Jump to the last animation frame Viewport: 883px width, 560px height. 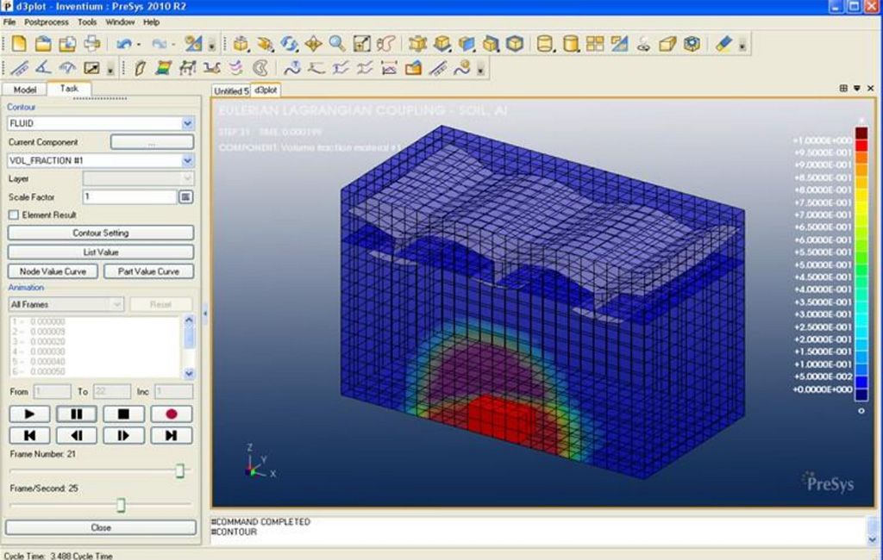tap(171, 435)
